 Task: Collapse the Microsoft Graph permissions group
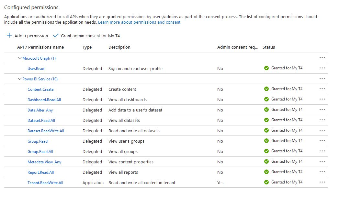pyautogui.click(x=20, y=58)
